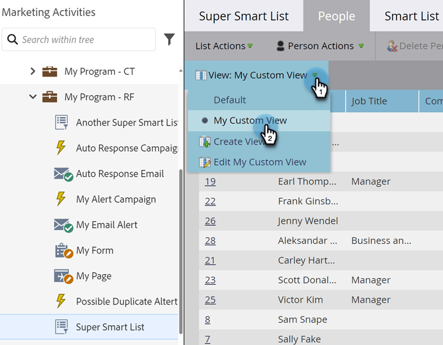Open person record ID 19
Image resolution: width=443 pixels, height=345 pixels.
(x=210, y=182)
